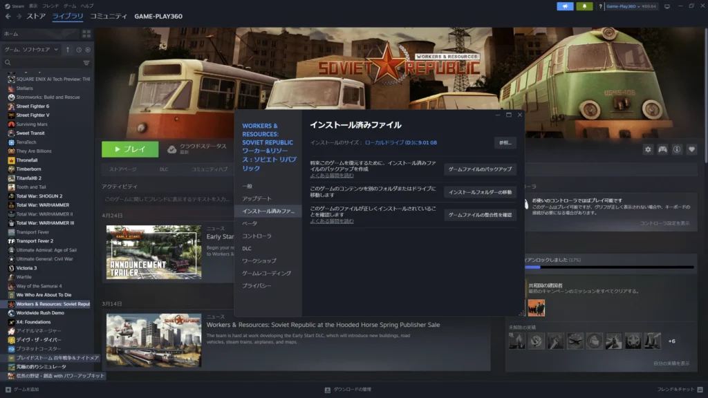The image size is (708, 398).
Task: Open friends and chat icon at bottom right
Action: tap(700, 390)
